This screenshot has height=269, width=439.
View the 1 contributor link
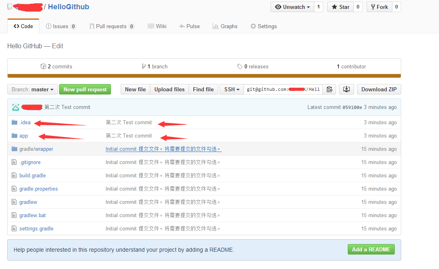click(351, 66)
